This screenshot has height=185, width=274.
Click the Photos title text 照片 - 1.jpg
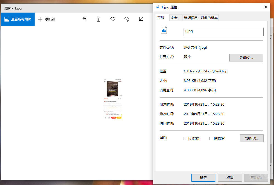13,8
